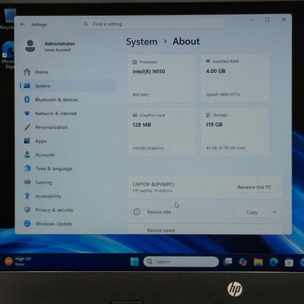Click the Device info circle icon
Screen dimensions: 304x304
click(137, 212)
